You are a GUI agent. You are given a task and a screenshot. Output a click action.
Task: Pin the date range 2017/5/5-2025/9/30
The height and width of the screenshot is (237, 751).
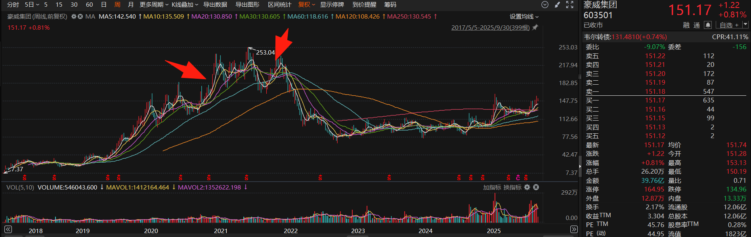(535, 27)
